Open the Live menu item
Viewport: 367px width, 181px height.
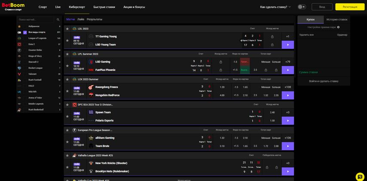pyautogui.click(x=58, y=7)
